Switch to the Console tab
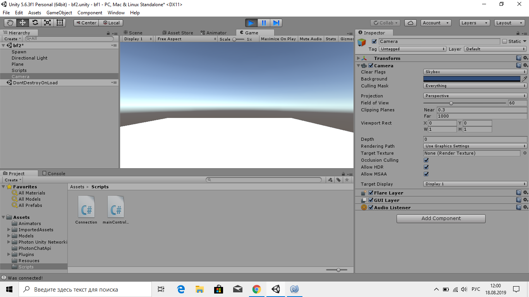The width and height of the screenshot is (529, 297). 53,173
